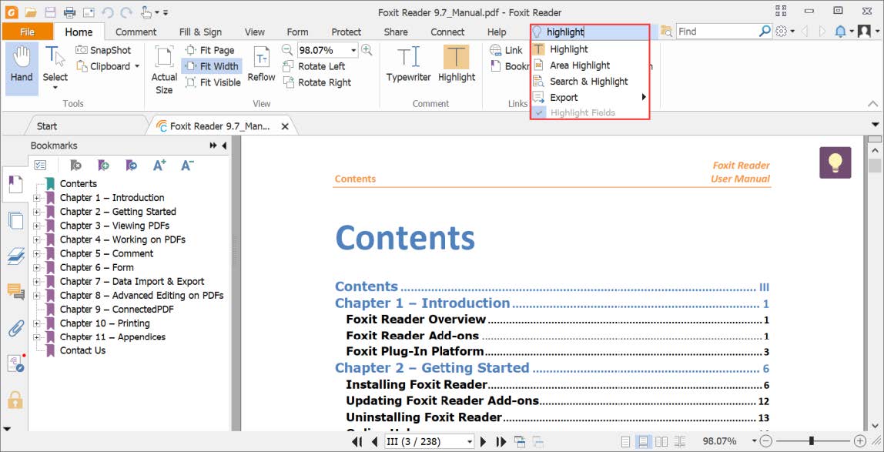Open the Layers side panel
Image resolution: width=884 pixels, height=452 pixels.
[x=15, y=257]
